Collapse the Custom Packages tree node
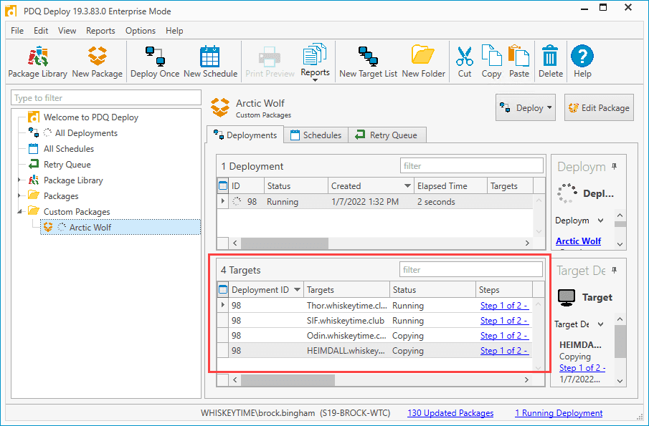Screen dimensions: 649x426 tap(19, 211)
